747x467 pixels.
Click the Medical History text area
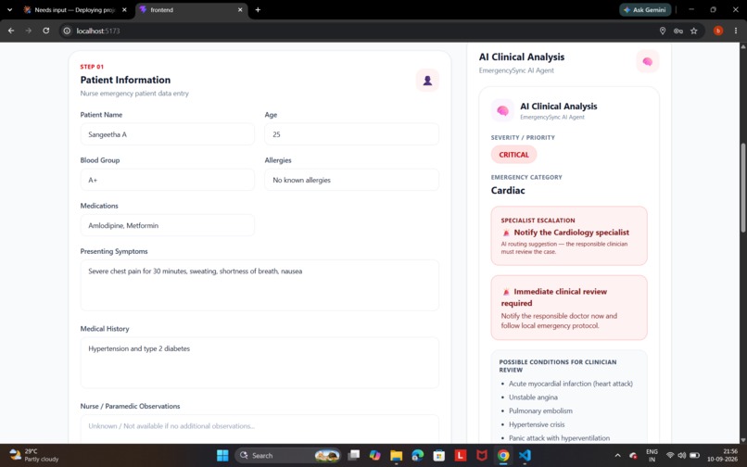tap(260, 362)
